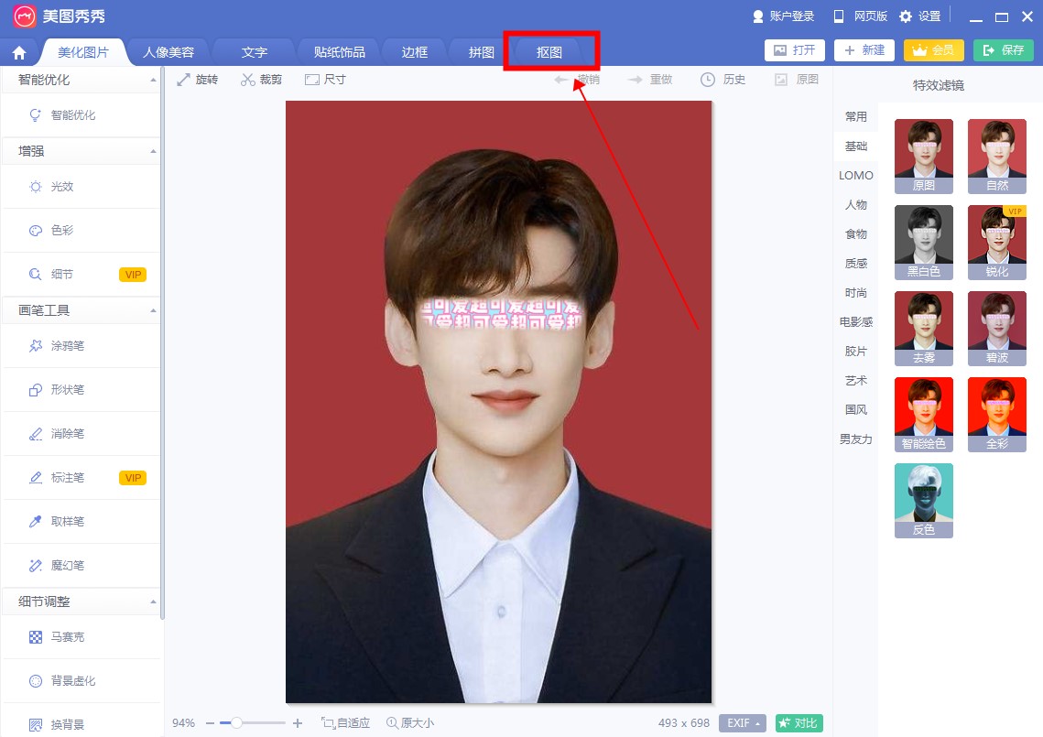This screenshot has height=737, width=1043.
Task: Adjust the zoom slider handle
Action: coord(236,723)
